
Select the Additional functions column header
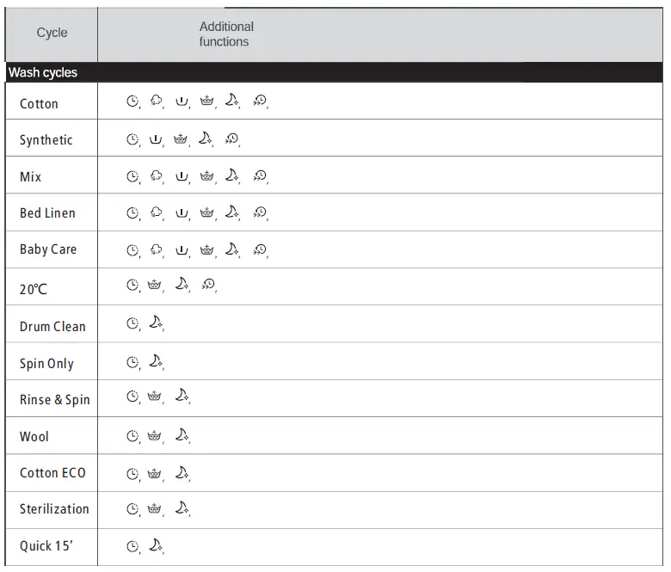[x=225, y=34]
